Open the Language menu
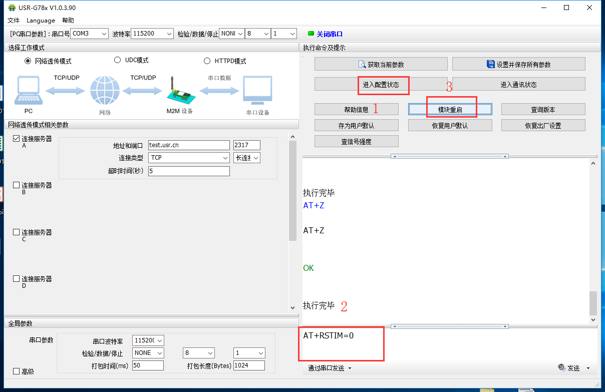Screen dimensions: 605x392 point(41,21)
